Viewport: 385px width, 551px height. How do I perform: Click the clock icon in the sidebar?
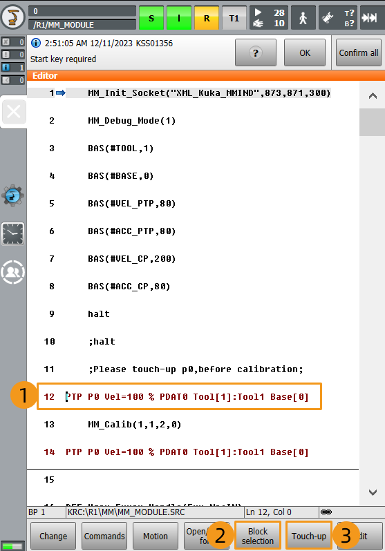pyautogui.click(x=13, y=233)
